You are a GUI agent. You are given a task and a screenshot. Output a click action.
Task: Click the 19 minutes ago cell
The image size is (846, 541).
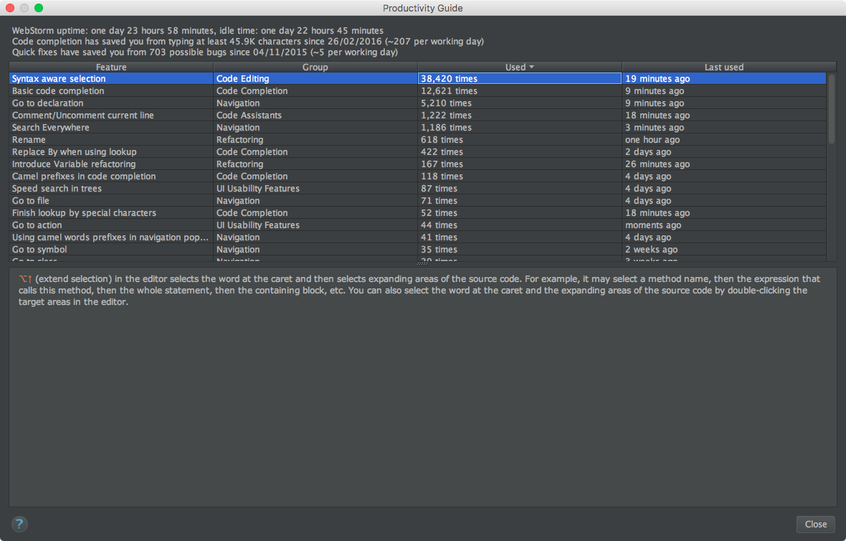(x=724, y=78)
